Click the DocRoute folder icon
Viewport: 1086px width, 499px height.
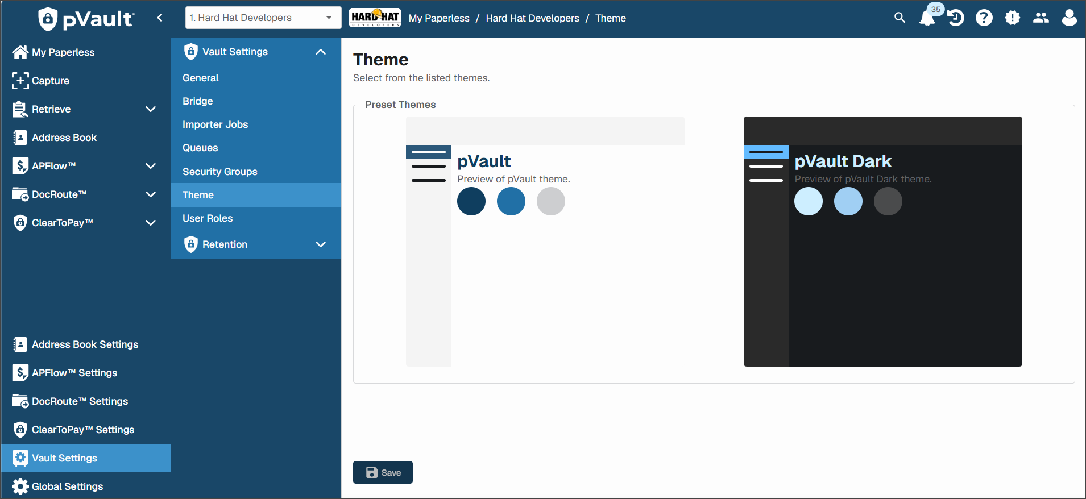pos(20,194)
